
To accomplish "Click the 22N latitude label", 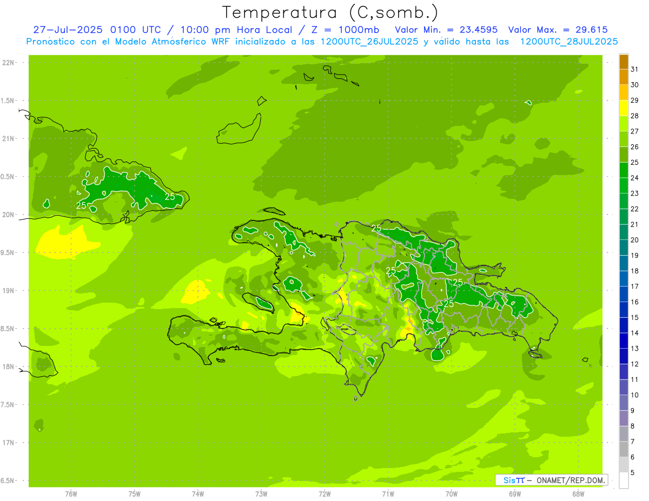I will click(x=9, y=63).
